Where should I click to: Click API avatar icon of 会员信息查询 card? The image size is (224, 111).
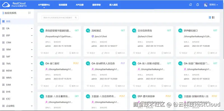[x=134, y=30]
